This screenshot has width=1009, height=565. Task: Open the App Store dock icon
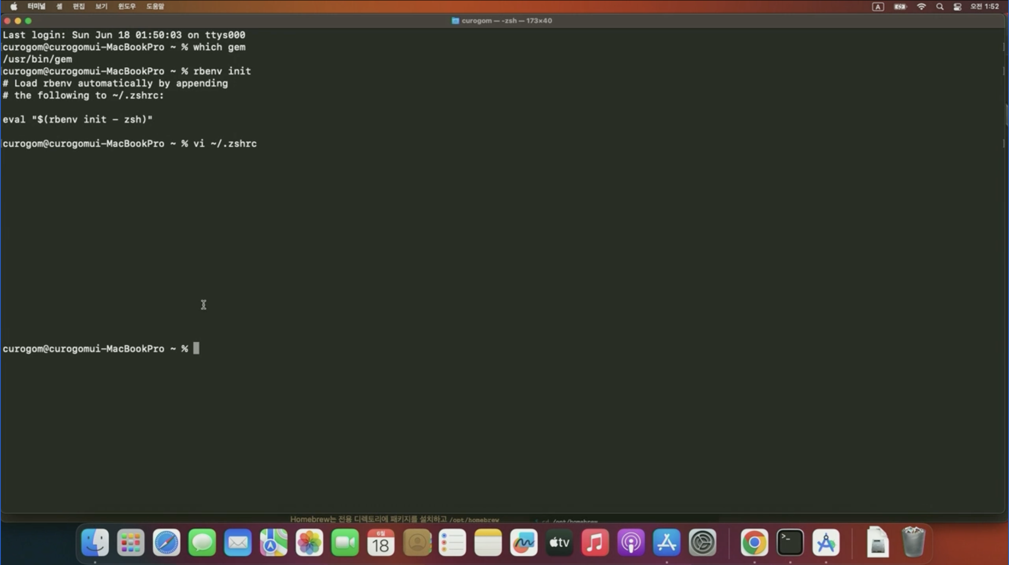pyautogui.click(x=666, y=542)
